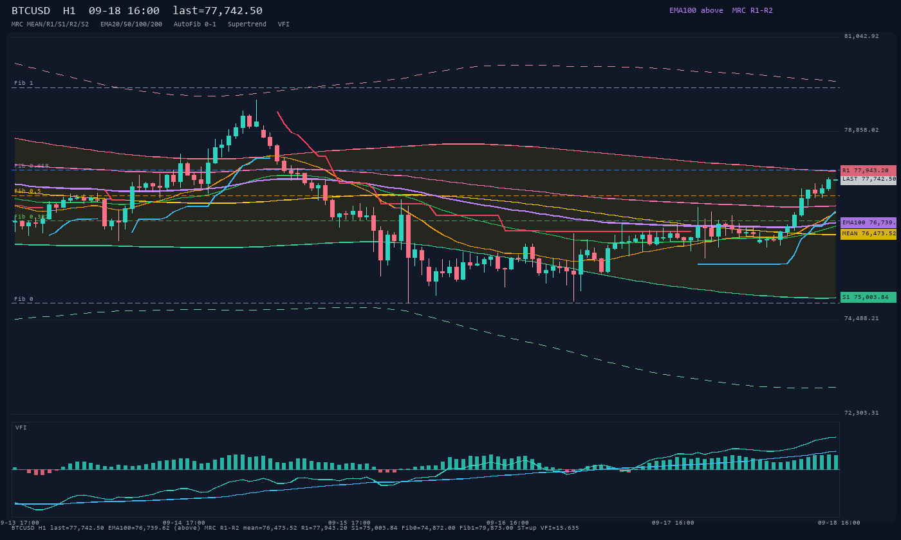This screenshot has height=540, width=901.
Task: Select the white 'LAST 77,742.50' price tag
Action: pyautogui.click(x=868, y=179)
